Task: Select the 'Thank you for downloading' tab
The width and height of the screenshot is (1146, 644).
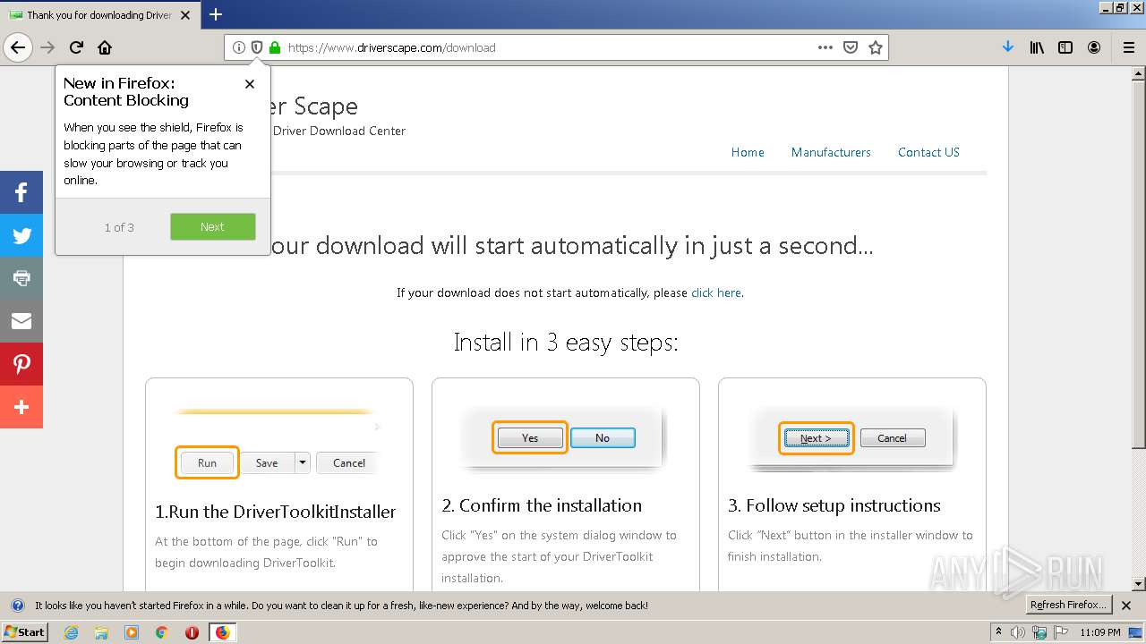Action: point(100,14)
